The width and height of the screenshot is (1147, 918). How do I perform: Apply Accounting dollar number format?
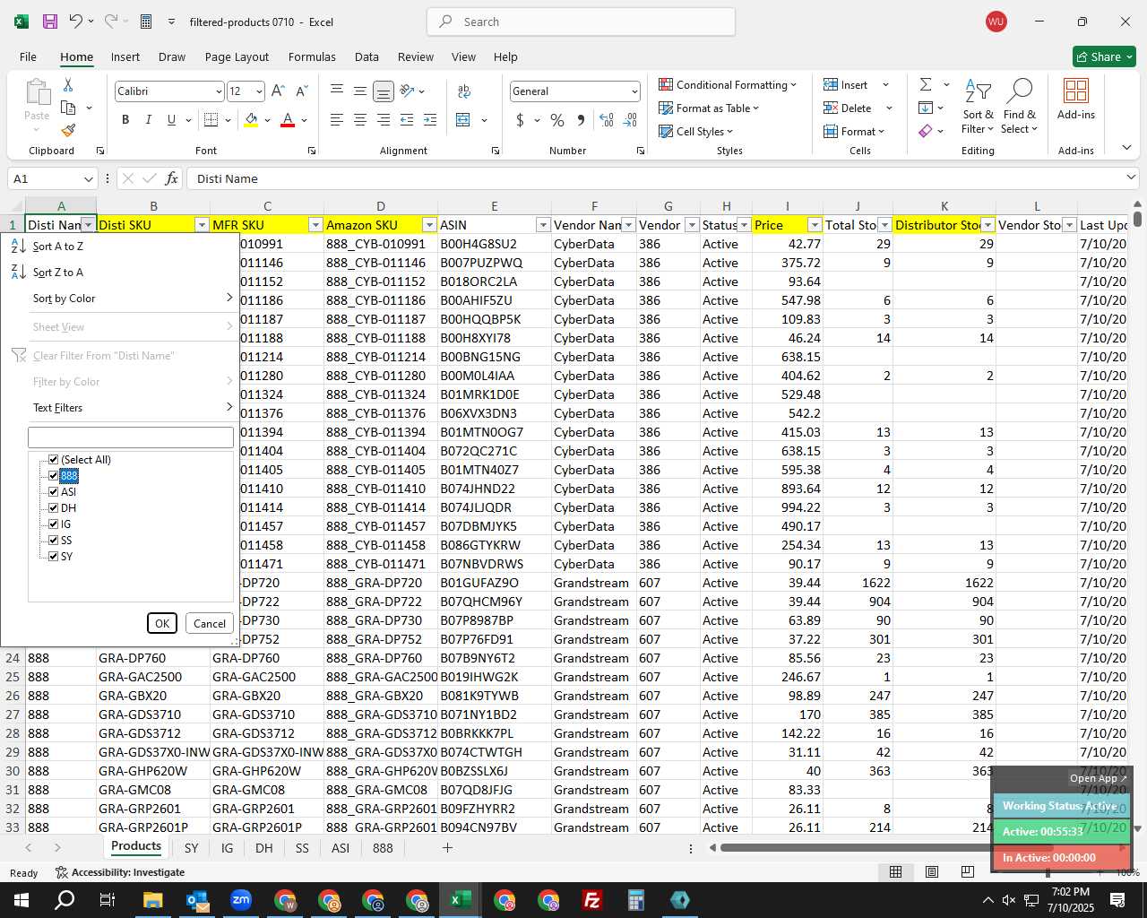coord(520,120)
